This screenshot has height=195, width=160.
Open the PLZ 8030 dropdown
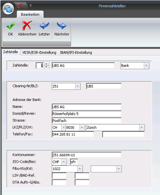pyautogui.click(x=82, y=127)
